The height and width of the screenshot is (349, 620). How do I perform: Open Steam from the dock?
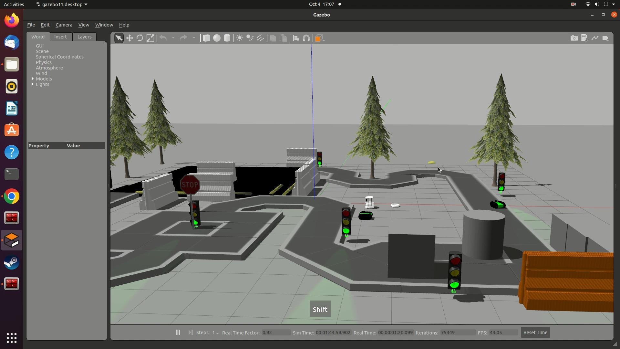click(12, 262)
